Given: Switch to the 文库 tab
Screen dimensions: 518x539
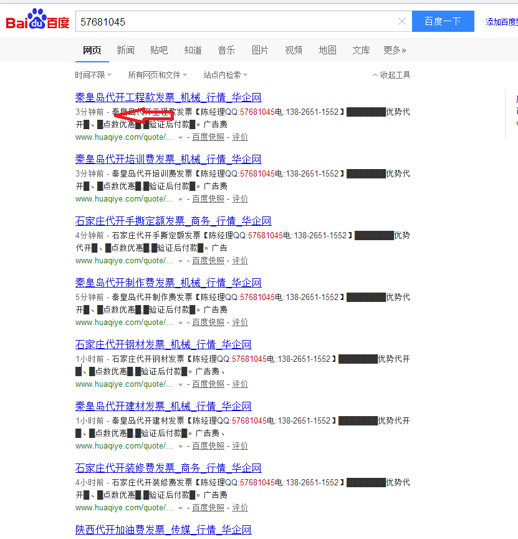Looking at the screenshot, I should (x=361, y=50).
